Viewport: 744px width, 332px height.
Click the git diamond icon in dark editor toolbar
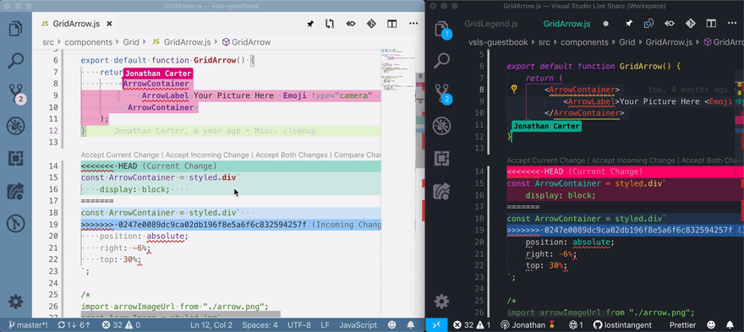click(x=691, y=24)
